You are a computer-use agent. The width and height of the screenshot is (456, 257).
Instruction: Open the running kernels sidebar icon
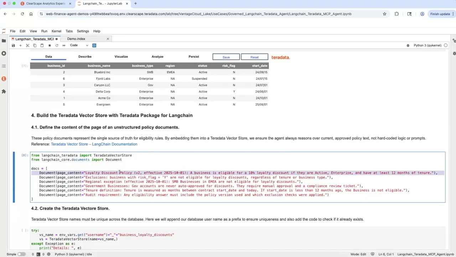(4, 53)
